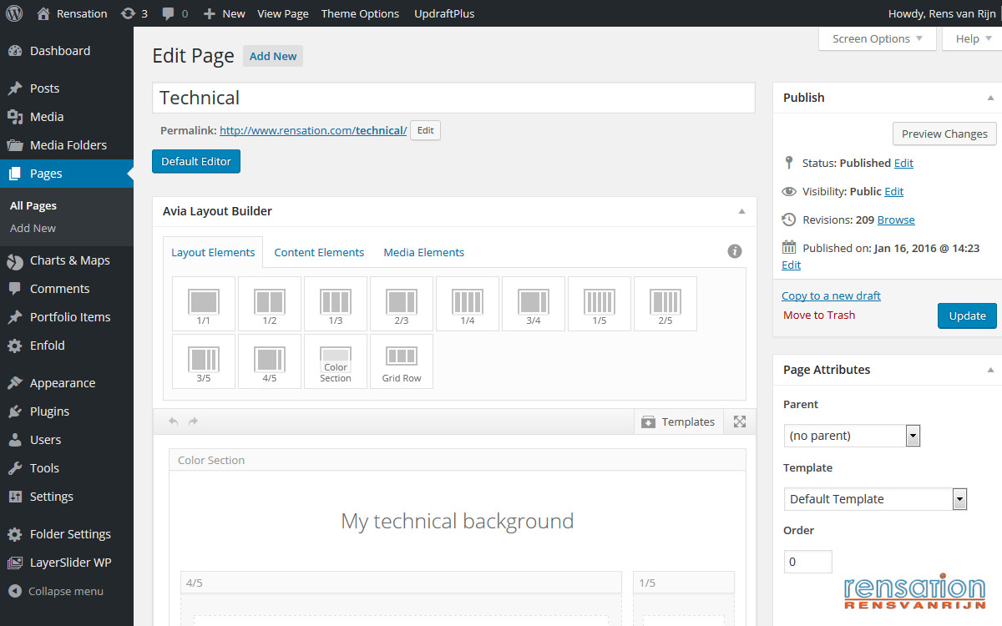1002x626 pixels.
Task: Switch to Default Editor
Action: coord(196,161)
